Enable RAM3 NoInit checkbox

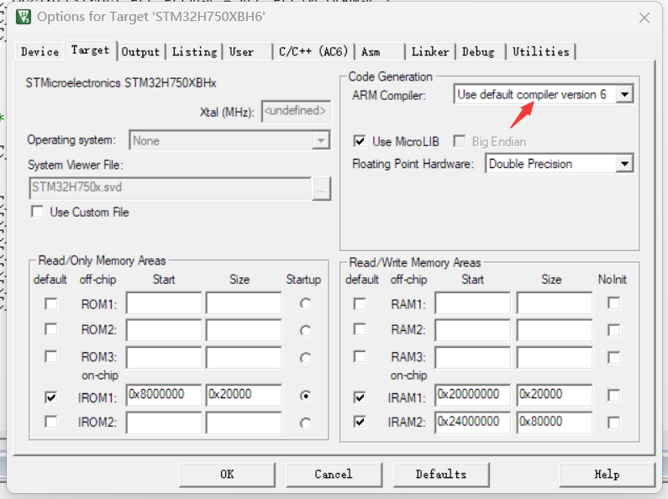tap(614, 357)
